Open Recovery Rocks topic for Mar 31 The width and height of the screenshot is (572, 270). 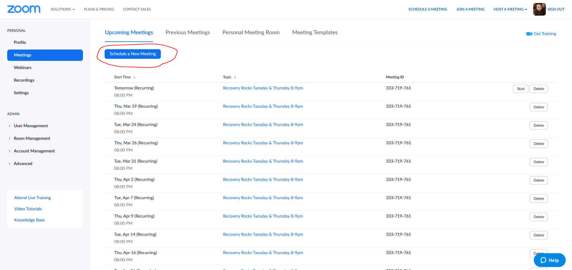[263, 161]
